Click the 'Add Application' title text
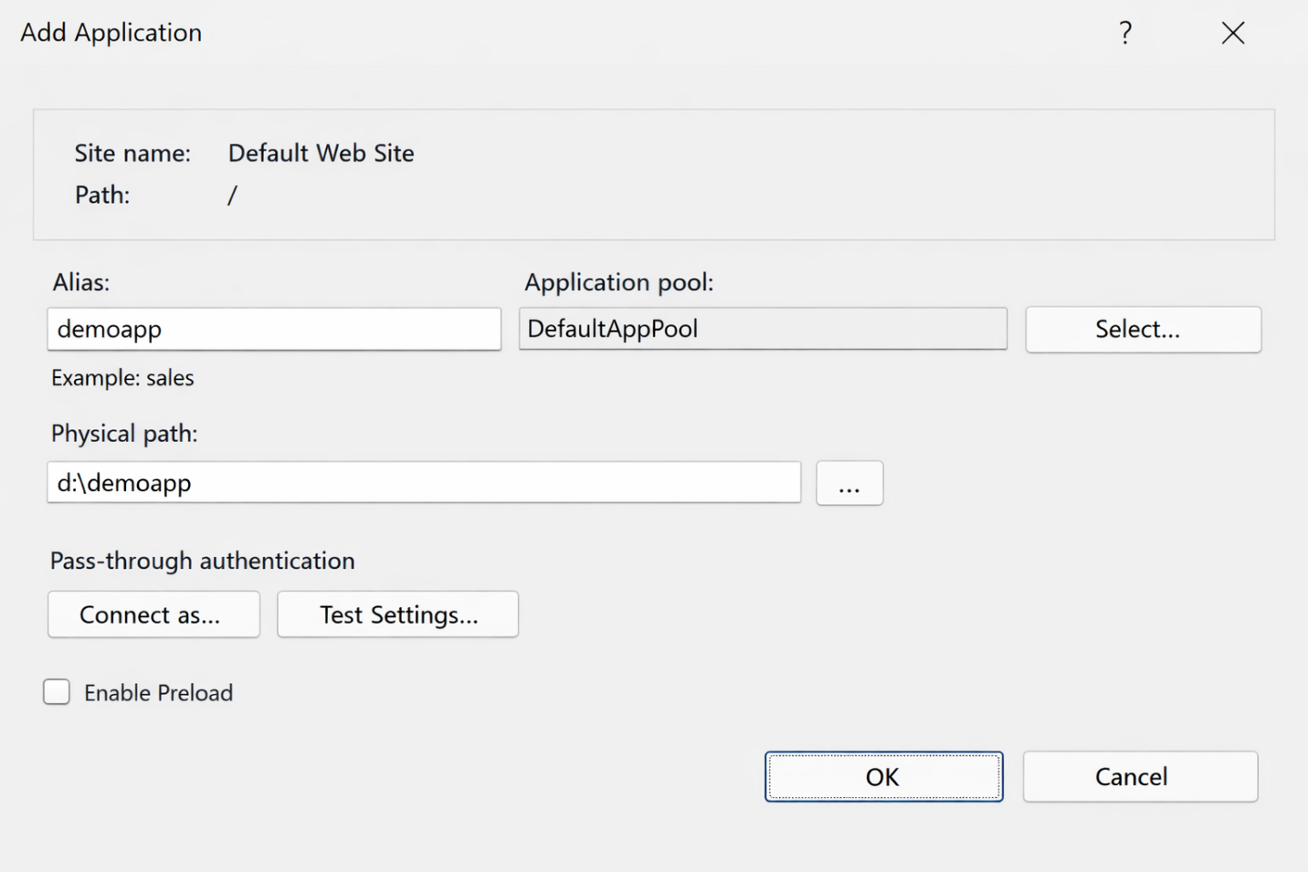 click(111, 33)
